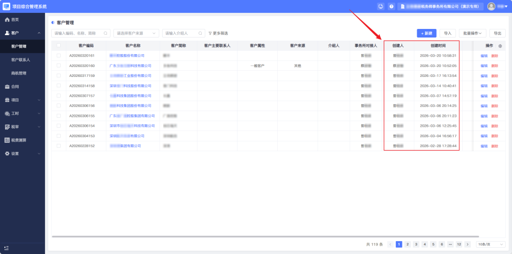Open the 请选择客户来源 dropdown

136,33
